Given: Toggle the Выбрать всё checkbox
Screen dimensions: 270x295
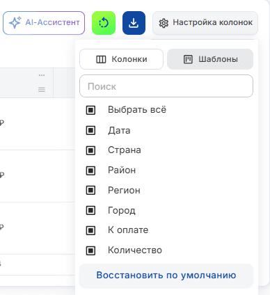Looking at the screenshot, I should point(90,110).
